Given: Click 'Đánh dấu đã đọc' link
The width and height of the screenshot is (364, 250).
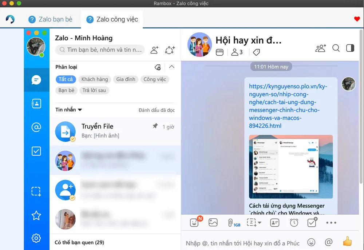Looking at the screenshot, I should 157,110.
